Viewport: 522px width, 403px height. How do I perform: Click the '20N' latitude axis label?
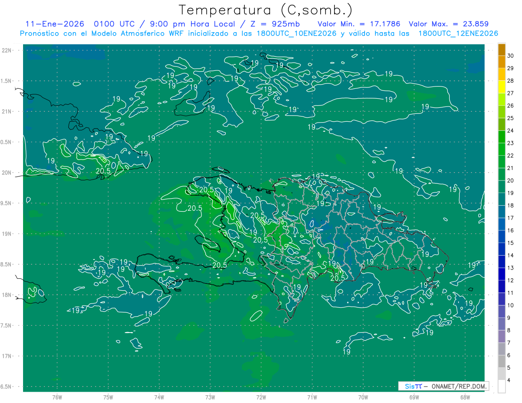tap(7, 173)
